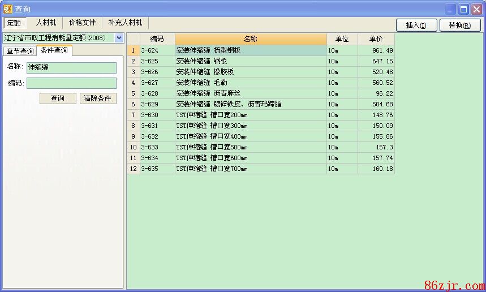
Task: Focus the 名称 input field
Action: tap(71, 68)
